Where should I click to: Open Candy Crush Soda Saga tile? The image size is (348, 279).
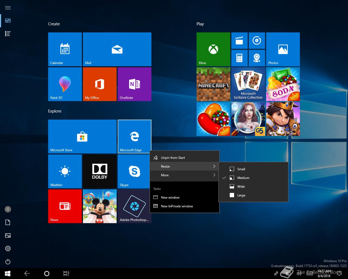coord(283,84)
